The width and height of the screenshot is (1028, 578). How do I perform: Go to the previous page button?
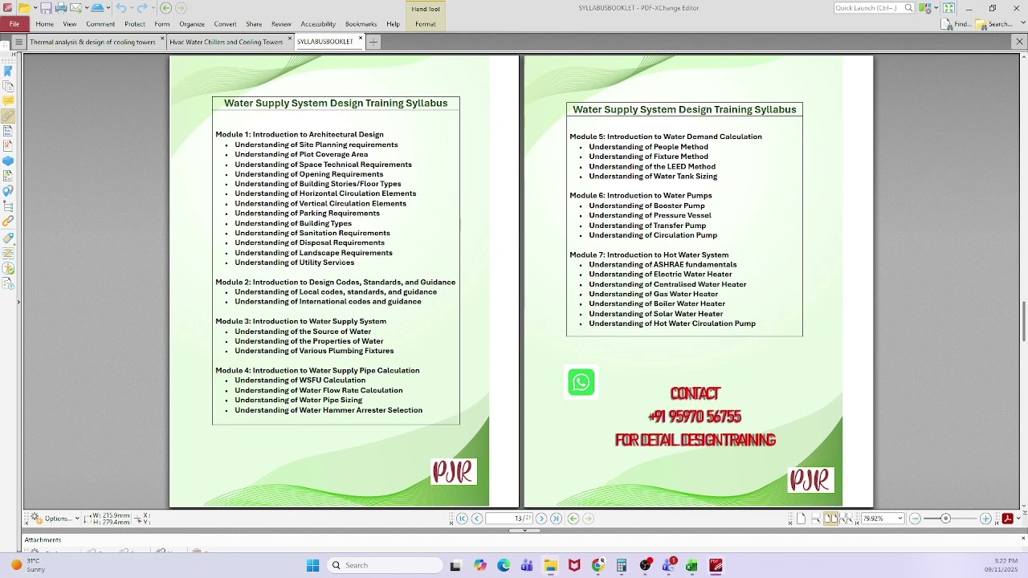pos(477,519)
